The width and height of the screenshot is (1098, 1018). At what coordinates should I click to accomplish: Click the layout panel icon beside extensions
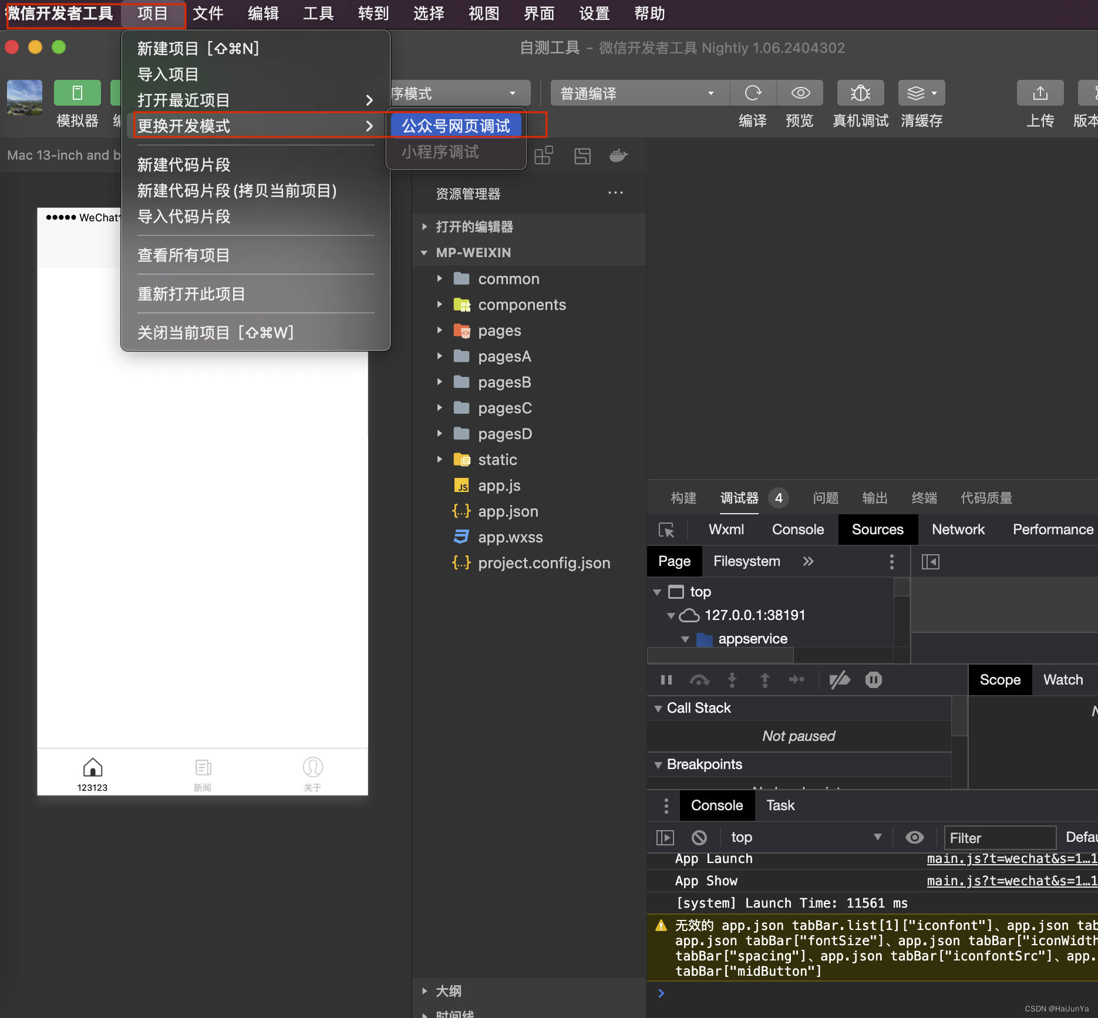(x=582, y=156)
